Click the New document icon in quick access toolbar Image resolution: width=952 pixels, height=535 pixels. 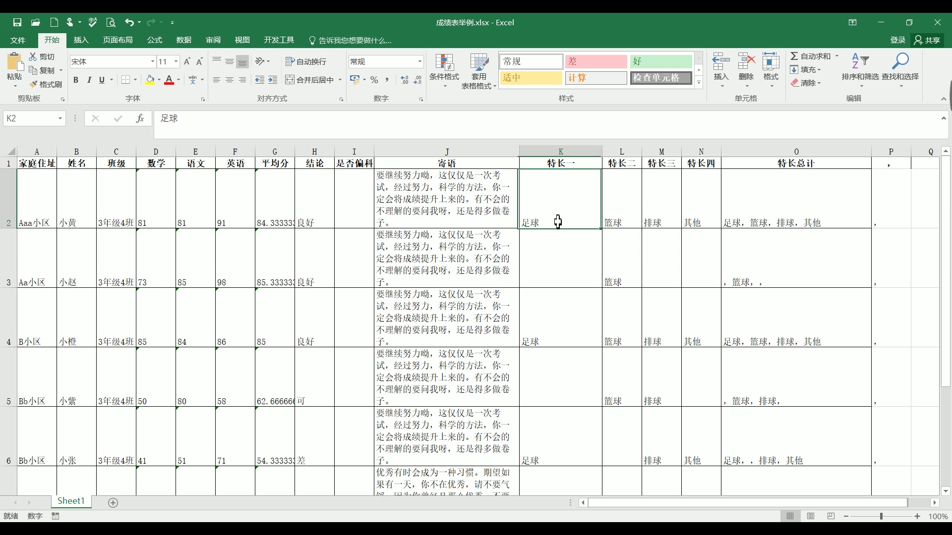(x=55, y=22)
